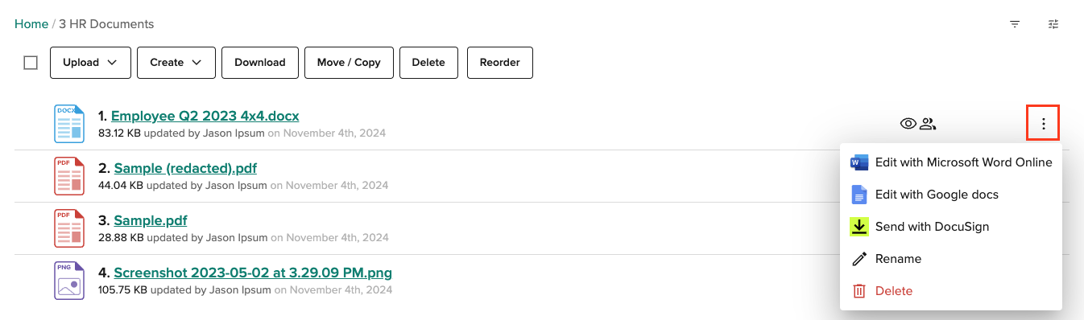
Task: Expand the Create dropdown
Action: click(176, 63)
